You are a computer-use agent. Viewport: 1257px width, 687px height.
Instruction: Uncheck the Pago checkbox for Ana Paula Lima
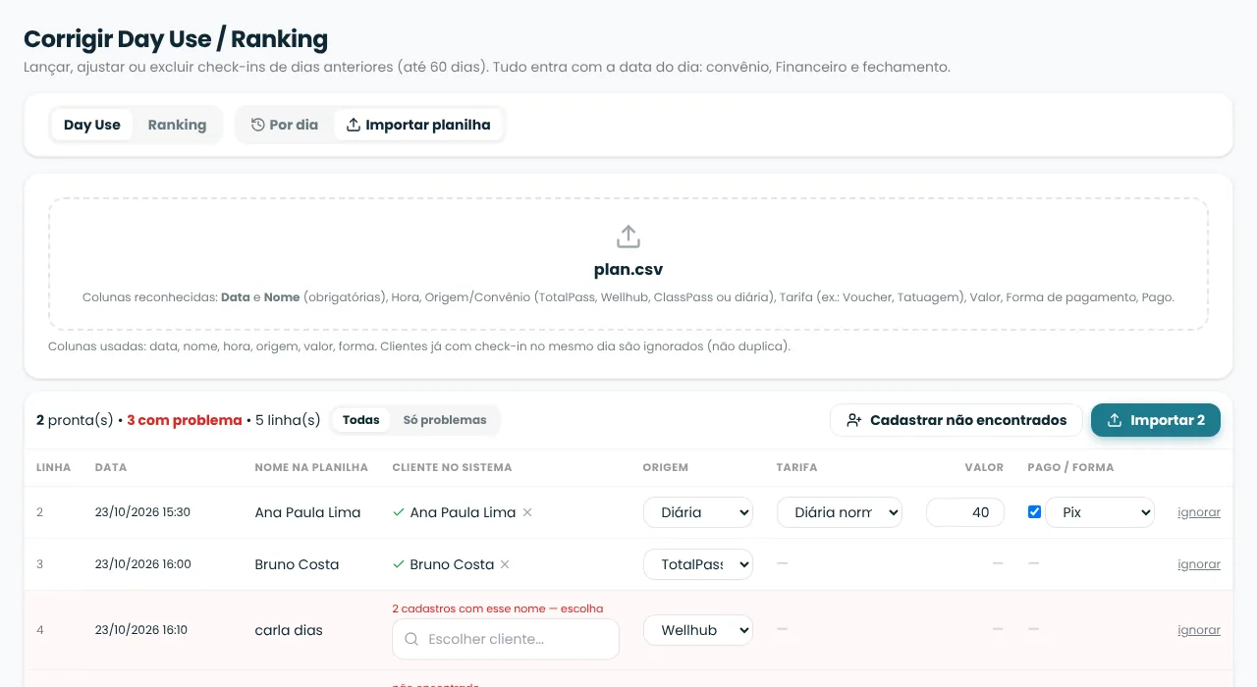click(x=1034, y=512)
